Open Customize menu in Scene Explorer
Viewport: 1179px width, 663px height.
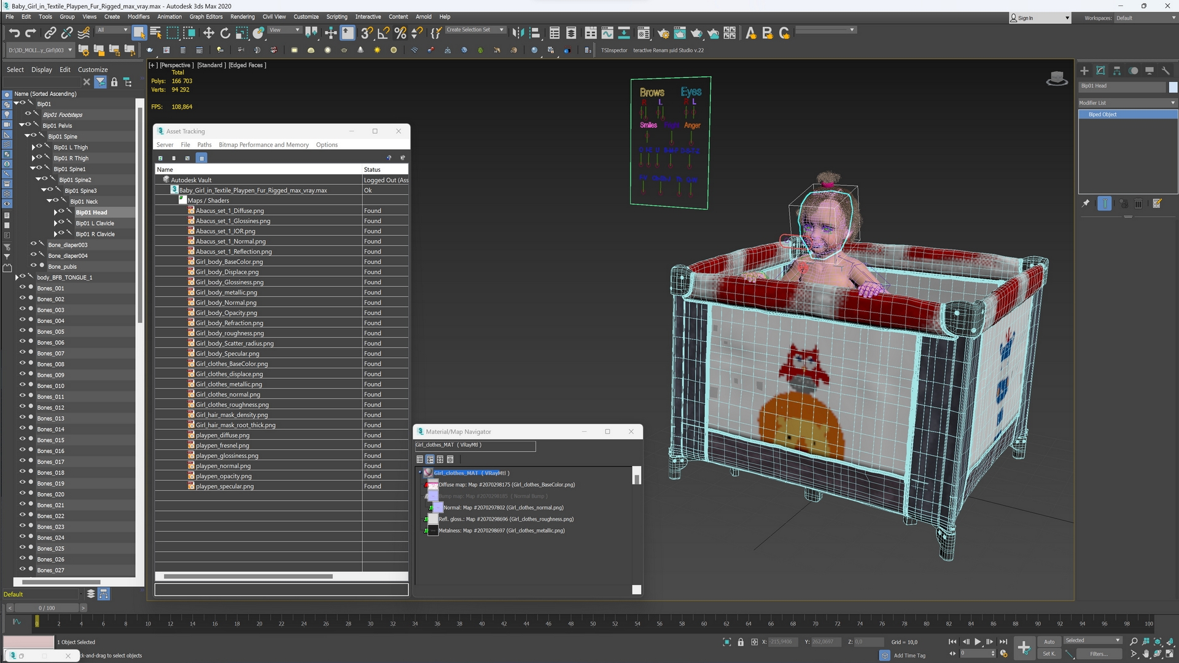(x=93, y=69)
